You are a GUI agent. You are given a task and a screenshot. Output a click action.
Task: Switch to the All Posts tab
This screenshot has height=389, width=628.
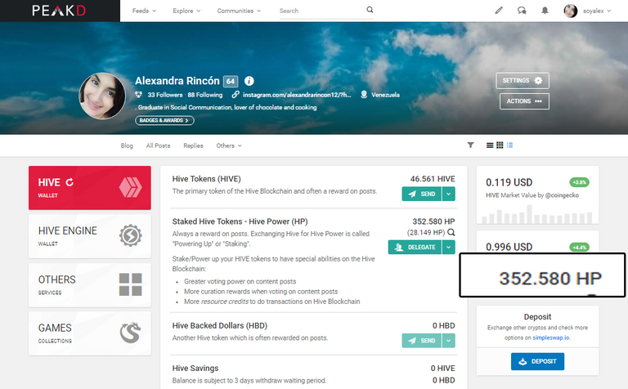click(158, 145)
